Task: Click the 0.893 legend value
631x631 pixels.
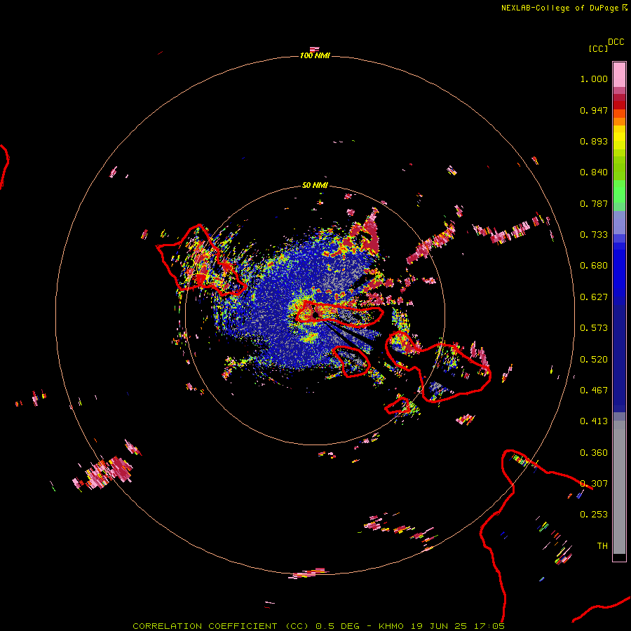Action: click(x=594, y=141)
